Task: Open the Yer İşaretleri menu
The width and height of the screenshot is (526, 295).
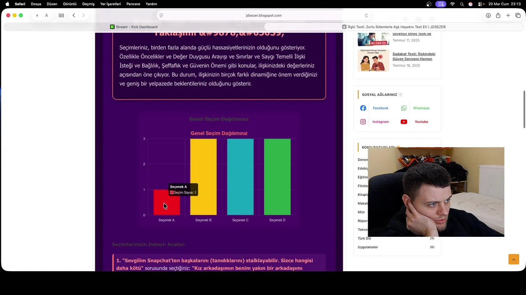Action: (111, 4)
